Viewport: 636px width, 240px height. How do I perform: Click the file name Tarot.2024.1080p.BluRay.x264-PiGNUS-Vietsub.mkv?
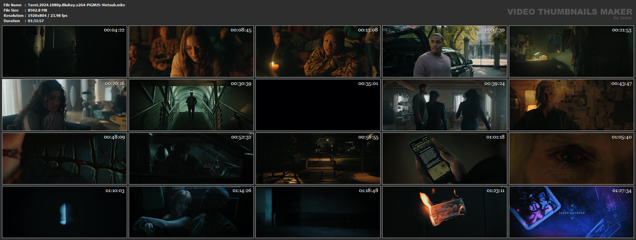coord(76,5)
